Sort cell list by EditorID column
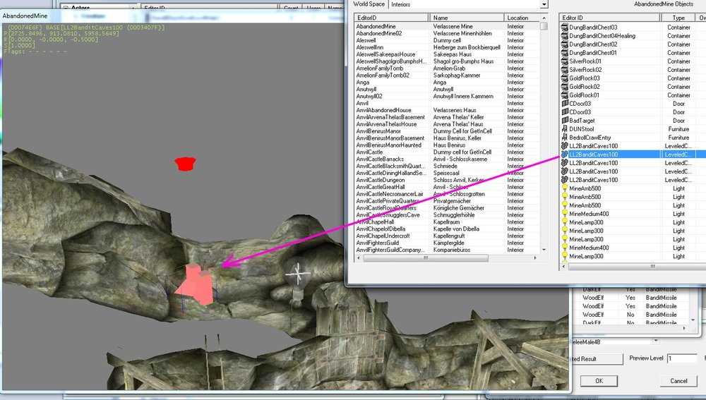This screenshot has height=400, width=706. tap(391, 18)
